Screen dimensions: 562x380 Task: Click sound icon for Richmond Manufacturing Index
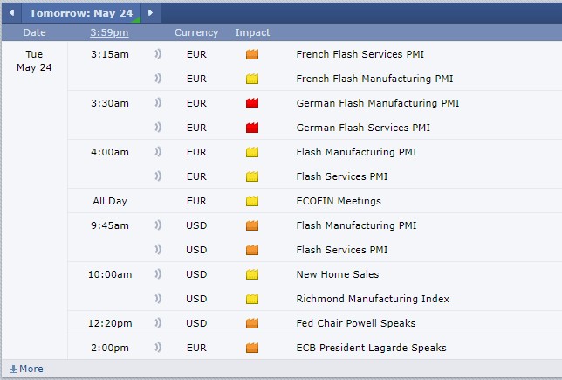(158, 299)
